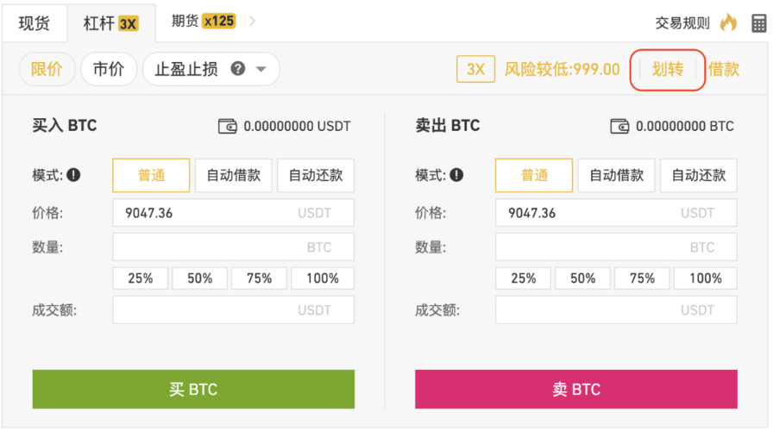This screenshot has height=431, width=773.
Task: Click the info icon next to sell 模式
Action: click(x=456, y=175)
